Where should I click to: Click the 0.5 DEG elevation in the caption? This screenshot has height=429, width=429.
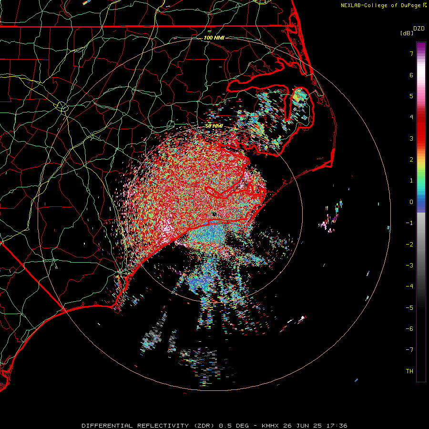tap(234, 426)
